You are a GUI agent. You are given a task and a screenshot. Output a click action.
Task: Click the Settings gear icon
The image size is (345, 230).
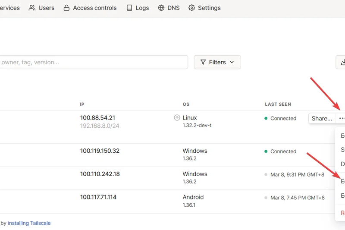tap(192, 8)
